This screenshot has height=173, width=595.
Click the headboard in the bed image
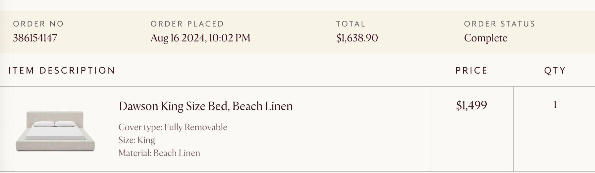[x=55, y=116]
